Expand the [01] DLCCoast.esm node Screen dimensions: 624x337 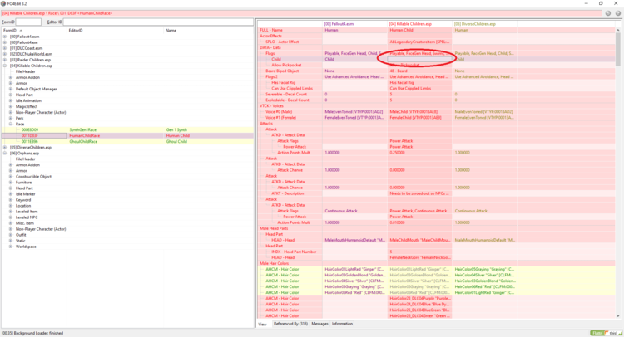(5, 48)
